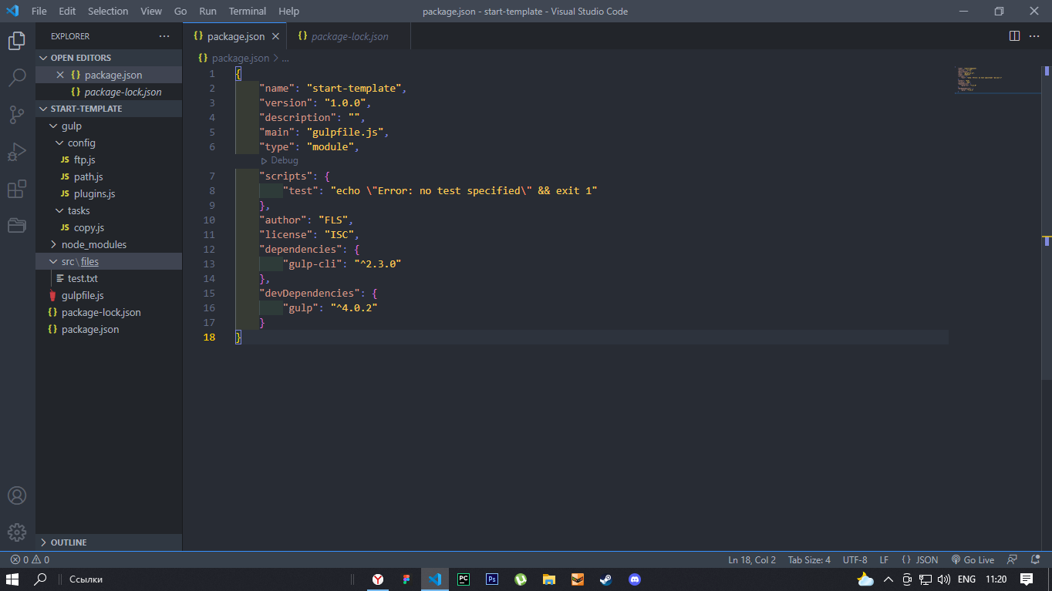The width and height of the screenshot is (1052, 591).
Task: Click the VS Code logo in title bar
Action: (x=12, y=11)
